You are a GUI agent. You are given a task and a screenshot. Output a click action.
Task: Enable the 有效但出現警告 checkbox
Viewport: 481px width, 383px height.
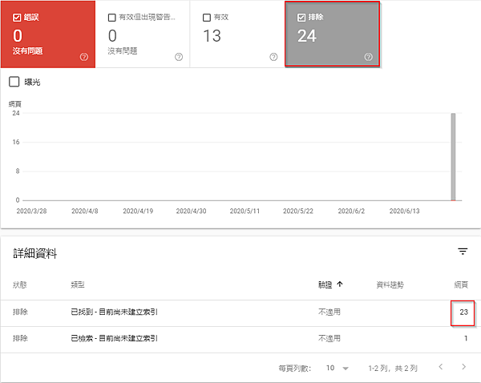coord(111,17)
